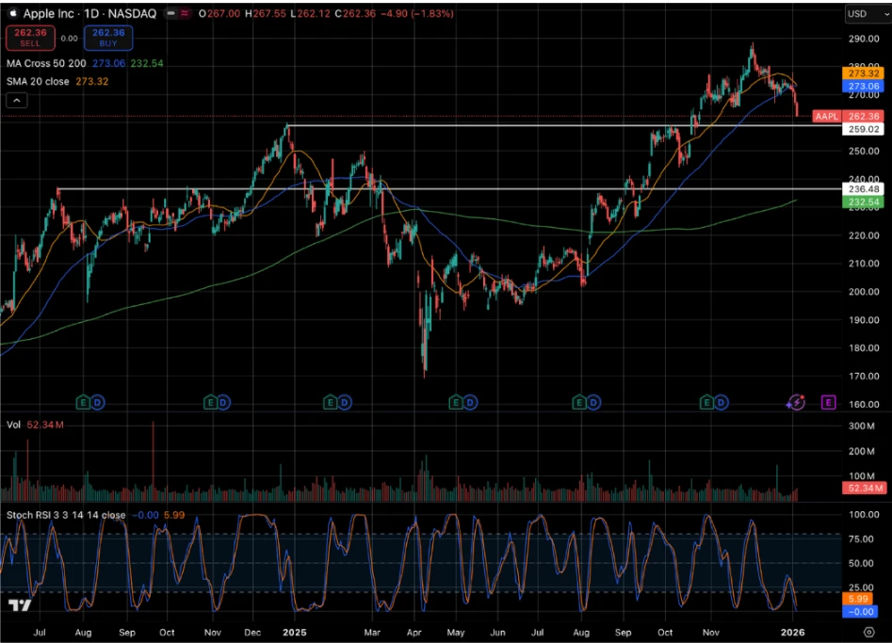The width and height of the screenshot is (892, 643).
Task: Click the orange 273.32 price label on the axis
Action: click(864, 72)
